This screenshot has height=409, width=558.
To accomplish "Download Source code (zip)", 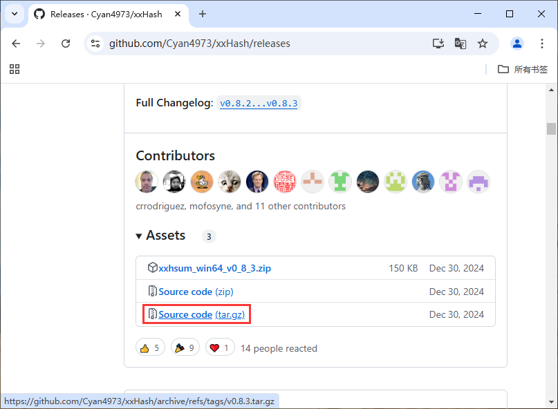I will (196, 292).
